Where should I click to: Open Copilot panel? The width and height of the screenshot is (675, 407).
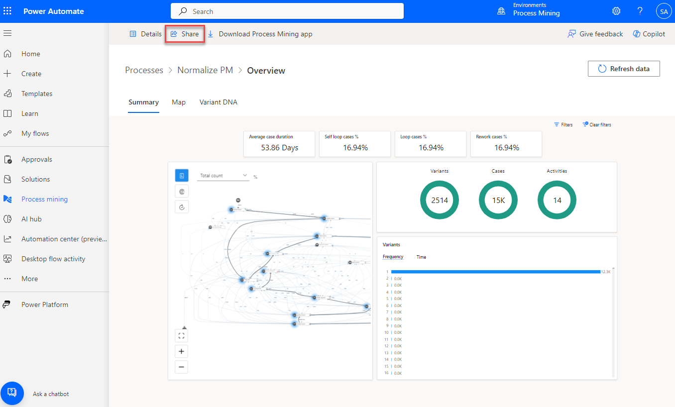[649, 34]
